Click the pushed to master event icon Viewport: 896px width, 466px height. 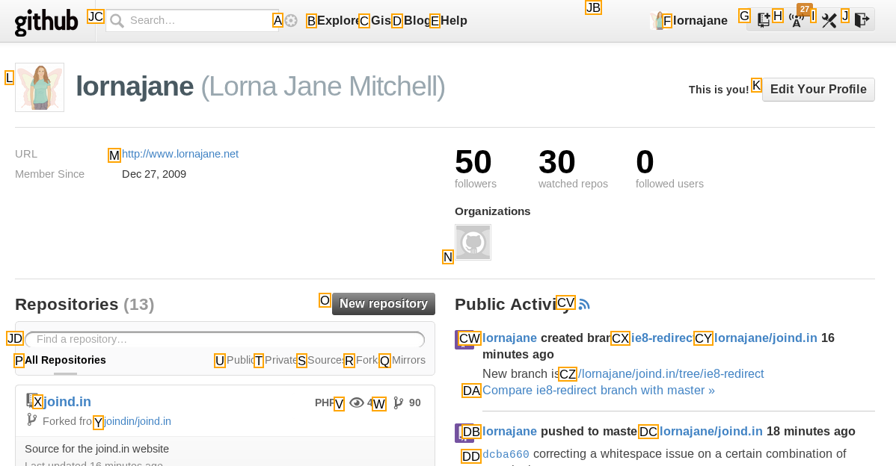tap(464, 433)
